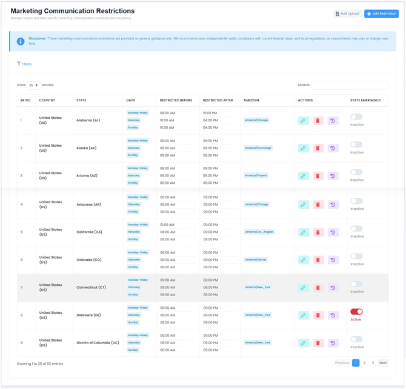Click the America/Anchorage timezone tag

click(258, 148)
